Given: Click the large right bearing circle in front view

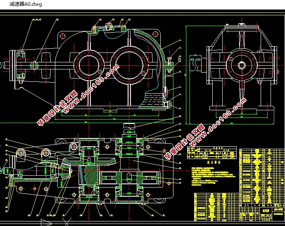Looking at the screenshot, I should pyautogui.click(x=129, y=65).
